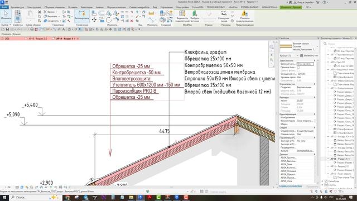Switch to the Управление ribbon tab
Image resolution: width=357 pixels, height=201 pixels.
166,7
